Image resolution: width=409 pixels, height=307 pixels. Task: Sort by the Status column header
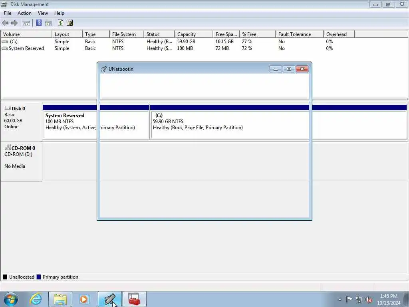click(x=159, y=34)
